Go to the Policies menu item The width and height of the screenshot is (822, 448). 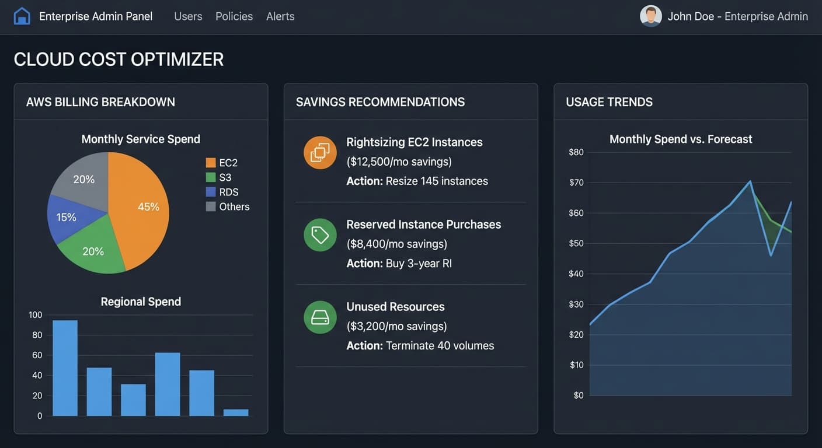234,16
